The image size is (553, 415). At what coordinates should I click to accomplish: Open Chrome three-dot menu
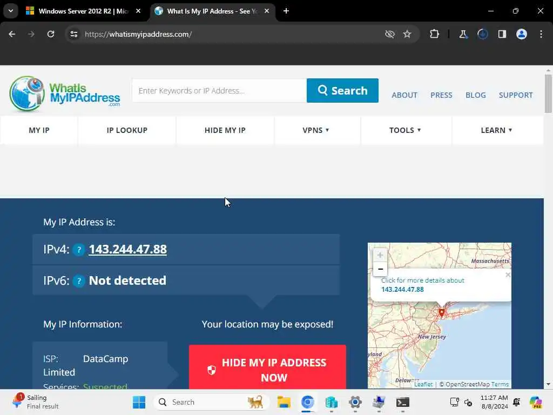click(x=541, y=34)
